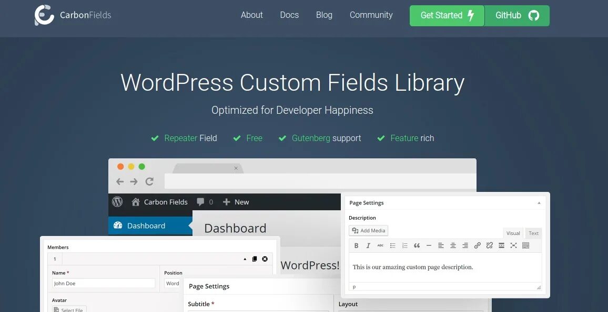Toggle bold formatting
Viewport: 608px width, 312px height.
[x=356, y=245]
